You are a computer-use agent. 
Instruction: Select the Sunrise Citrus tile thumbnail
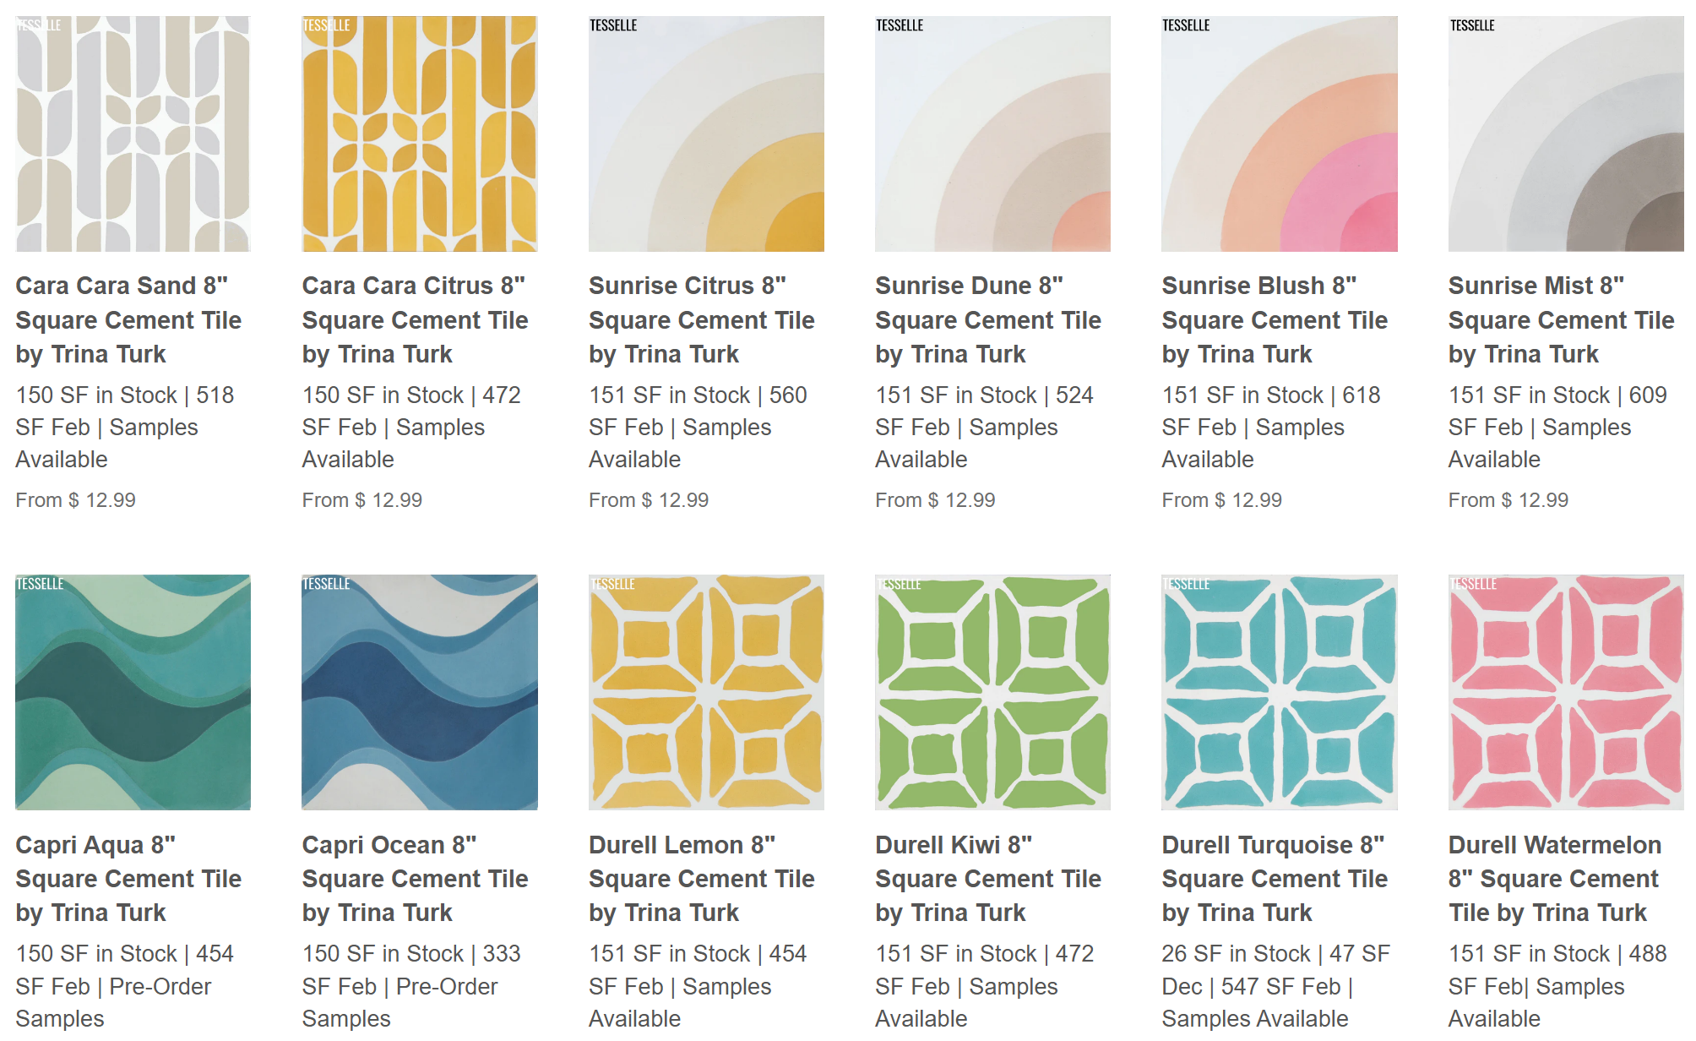[x=706, y=134]
